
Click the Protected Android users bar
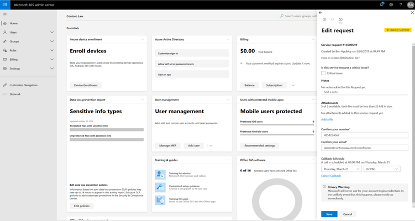277,135
